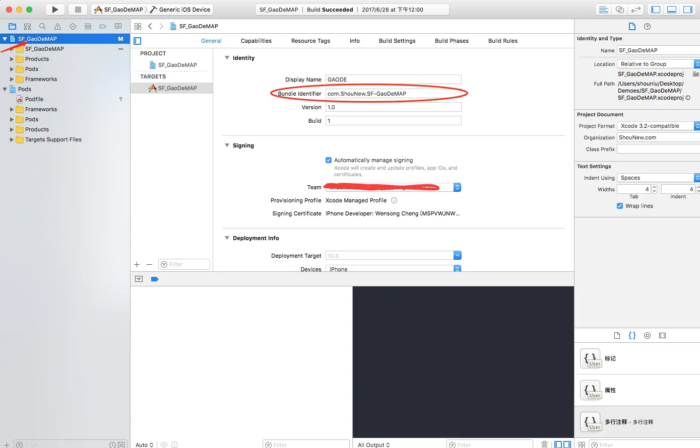Select the Standard editor button
700x448 pixels.
pos(603,10)
